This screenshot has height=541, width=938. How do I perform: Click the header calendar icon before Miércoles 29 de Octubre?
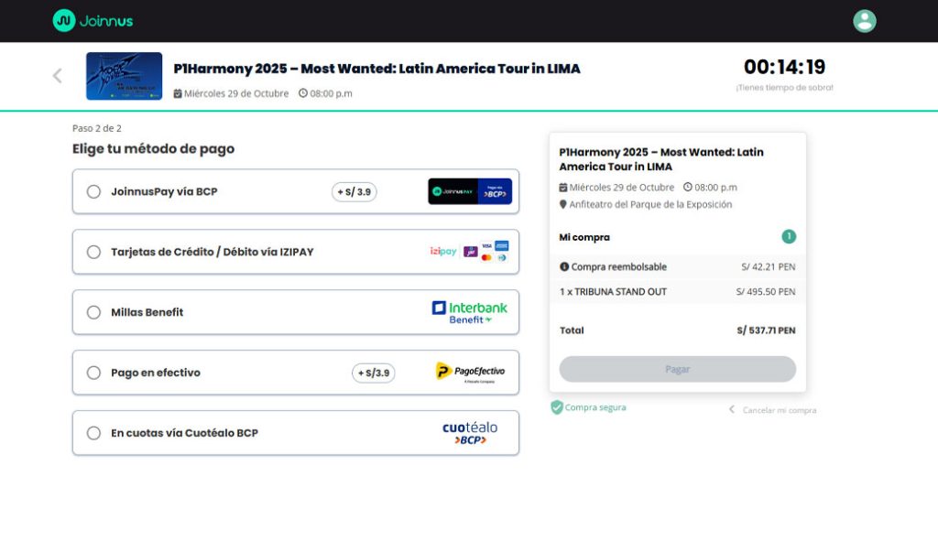point(178,93)
